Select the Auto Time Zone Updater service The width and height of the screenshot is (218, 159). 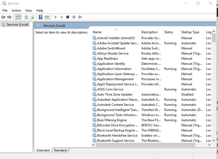pos(115,94)
